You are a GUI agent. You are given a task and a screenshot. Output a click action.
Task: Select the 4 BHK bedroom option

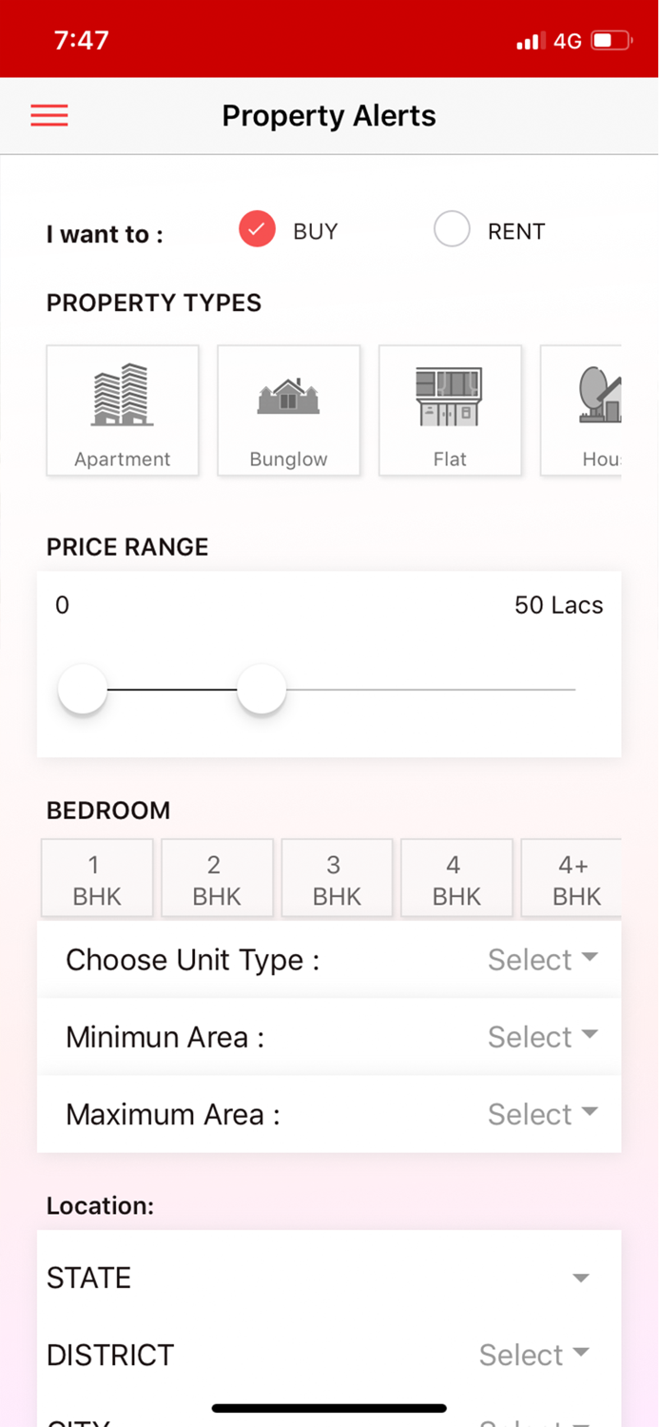pyautogui.click(x=455, y=877)
